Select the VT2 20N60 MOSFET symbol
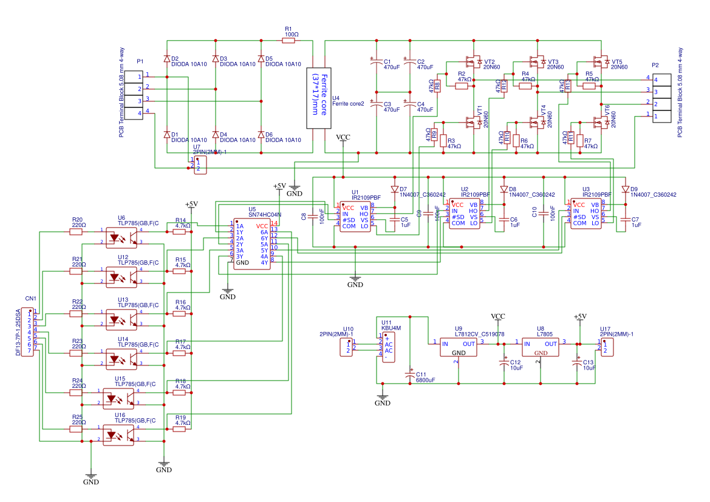710x502 pixels. (x=473, y=61)
